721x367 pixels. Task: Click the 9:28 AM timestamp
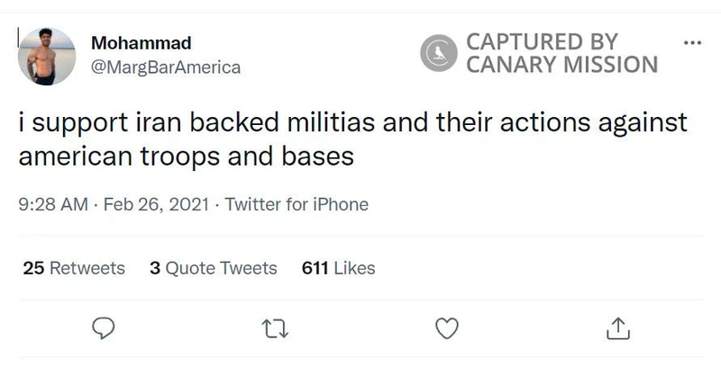pyautogui.click(x=51, y=204)
